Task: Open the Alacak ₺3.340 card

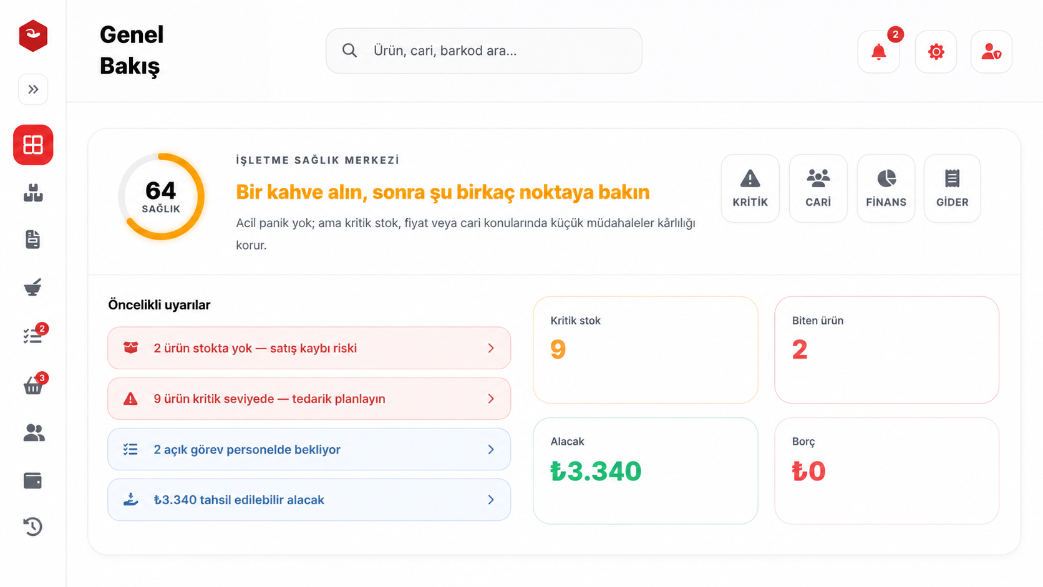Action: click(646, 471)
